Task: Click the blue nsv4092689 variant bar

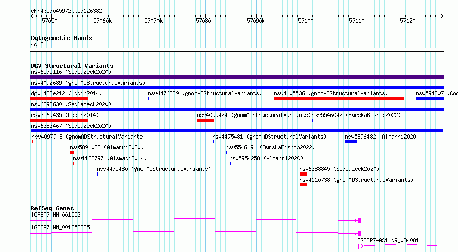Action: (237, 88)
